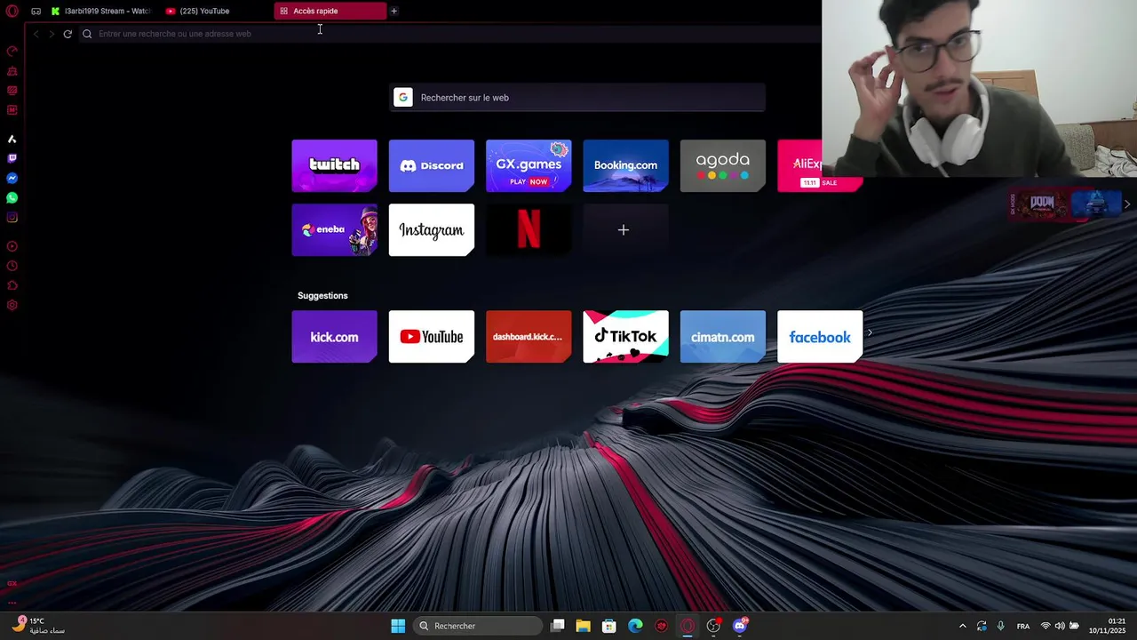Reload the current page

pyautogui.click(x=68, y=34)
